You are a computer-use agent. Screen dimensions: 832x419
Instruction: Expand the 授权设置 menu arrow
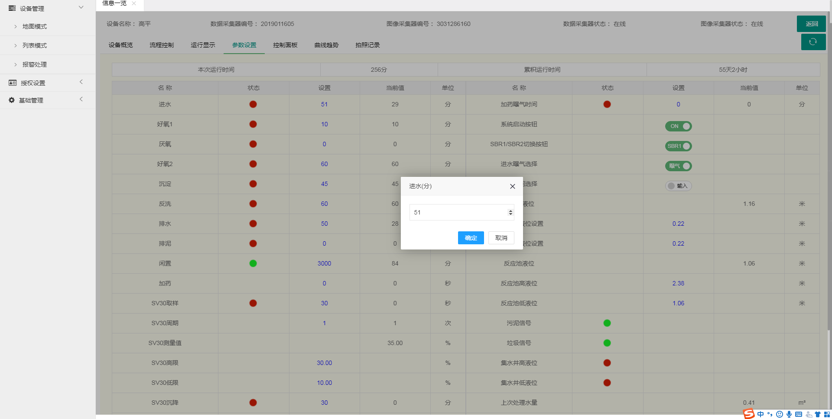pyautogui.click(x=81, y=82)
